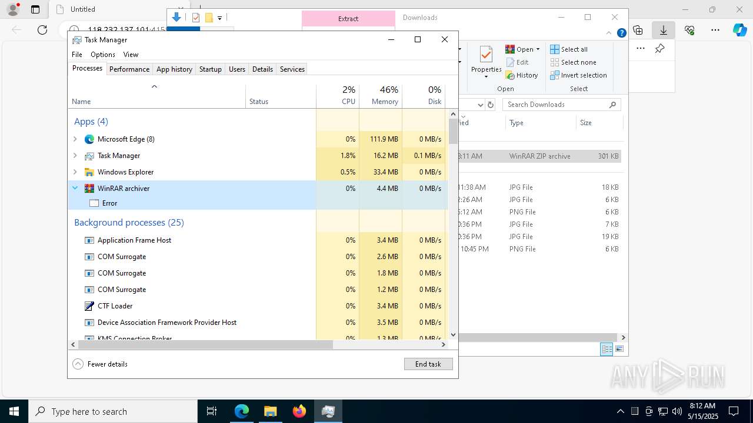Click History in Explorer ribbon

click(x=522, y=75)
